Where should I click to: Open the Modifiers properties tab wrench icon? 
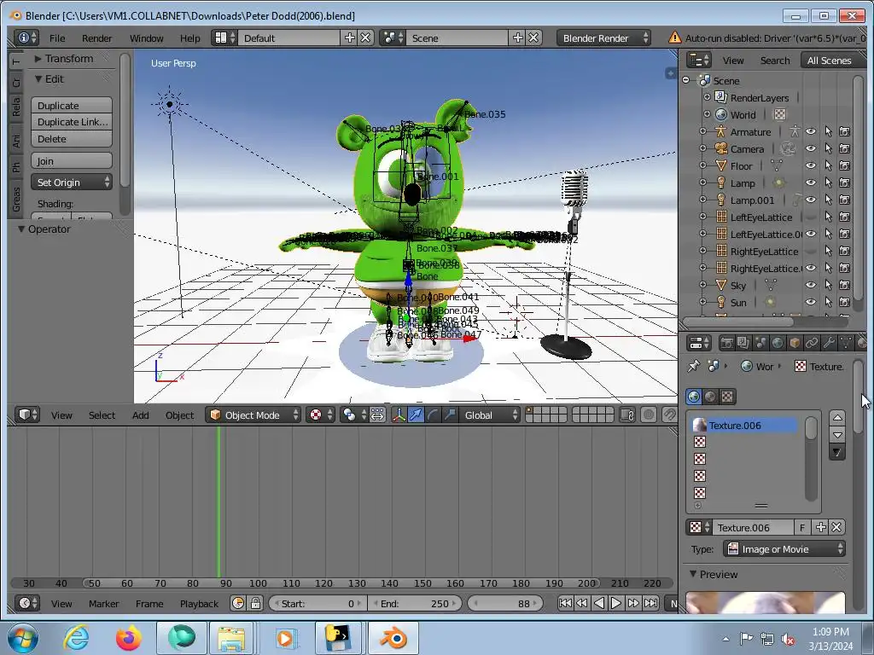(829, 343)
